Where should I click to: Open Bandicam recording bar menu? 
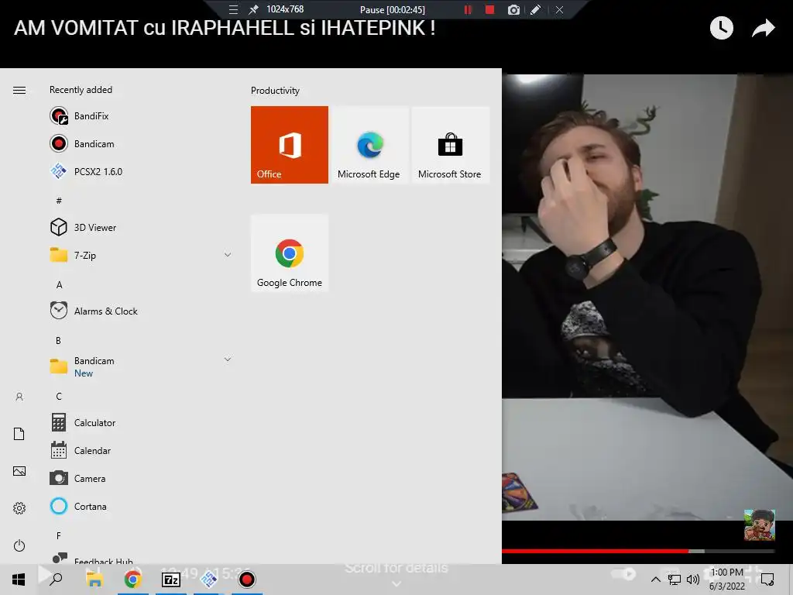(233, 9)
